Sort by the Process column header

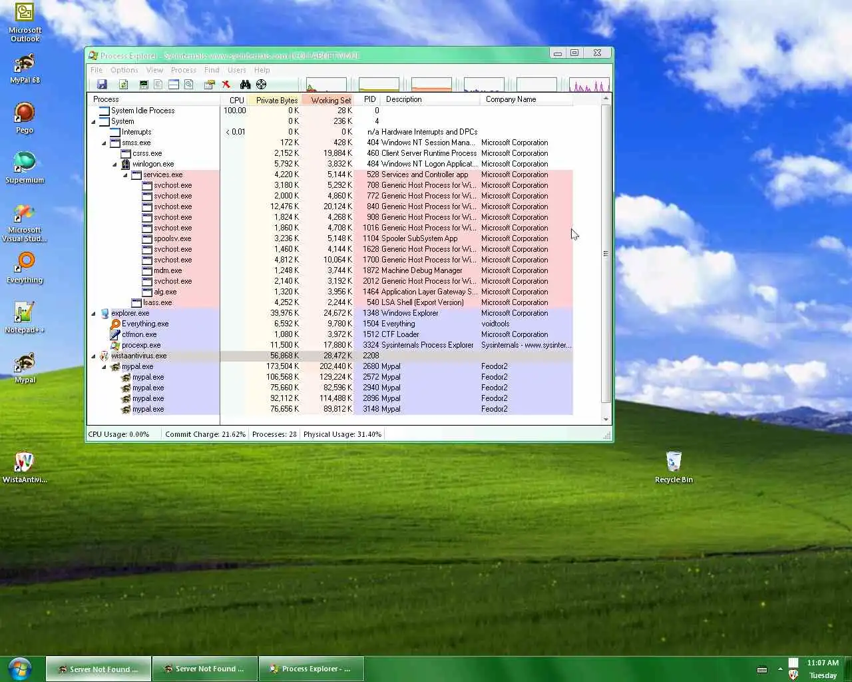(x=154, y=99)
